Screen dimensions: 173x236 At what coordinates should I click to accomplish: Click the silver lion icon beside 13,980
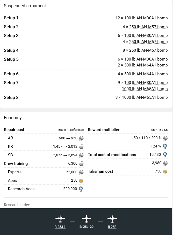click(165, 163)
